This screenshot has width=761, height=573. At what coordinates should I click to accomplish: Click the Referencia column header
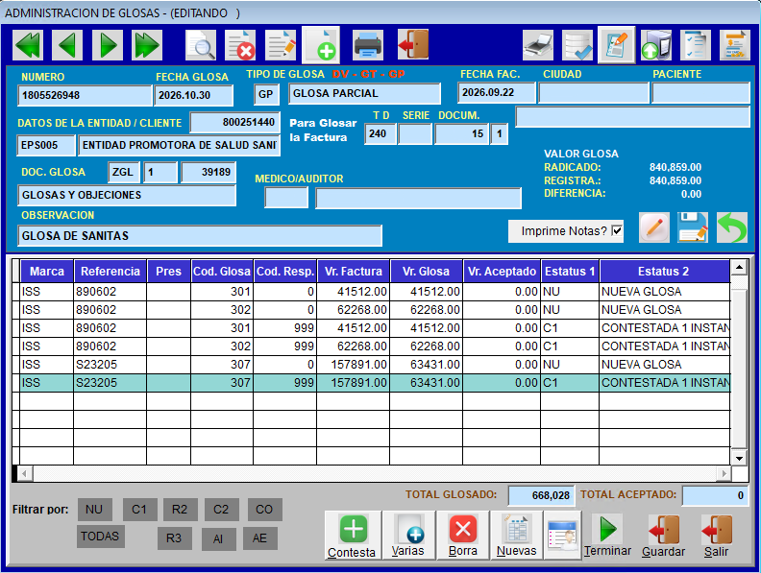pyautogui.click(x=110, y=272)
